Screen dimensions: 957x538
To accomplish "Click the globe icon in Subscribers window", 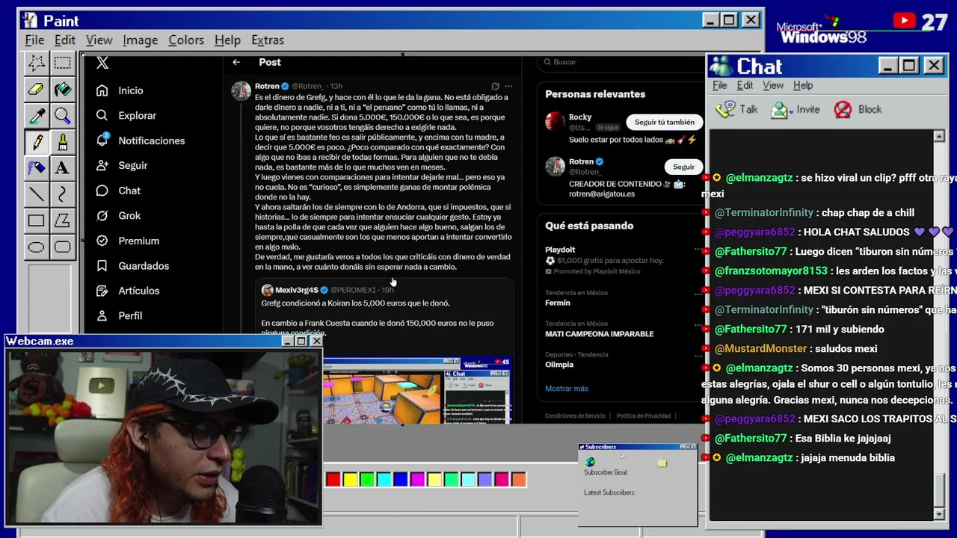I will [590, 462].
